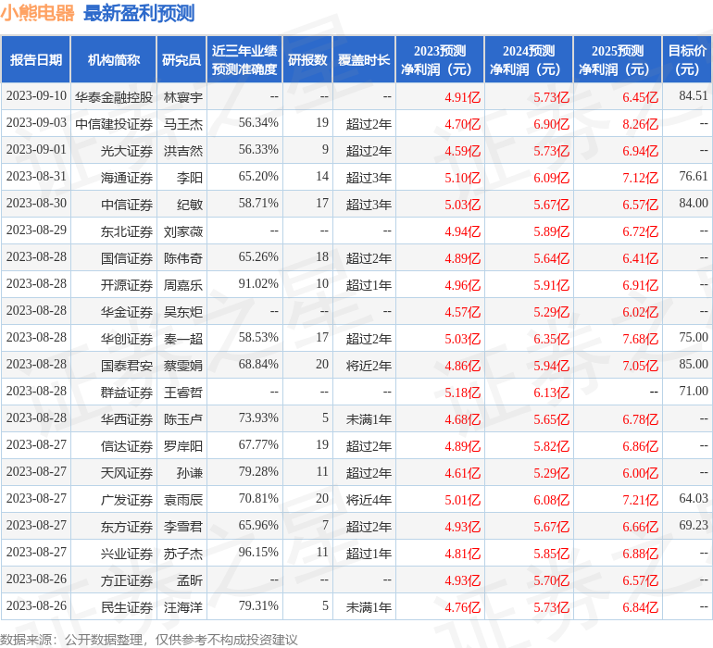Click 2024 forecast value 6.90亿
The width and height of the screenshot is (713, 648).
(x=551, y=124)
